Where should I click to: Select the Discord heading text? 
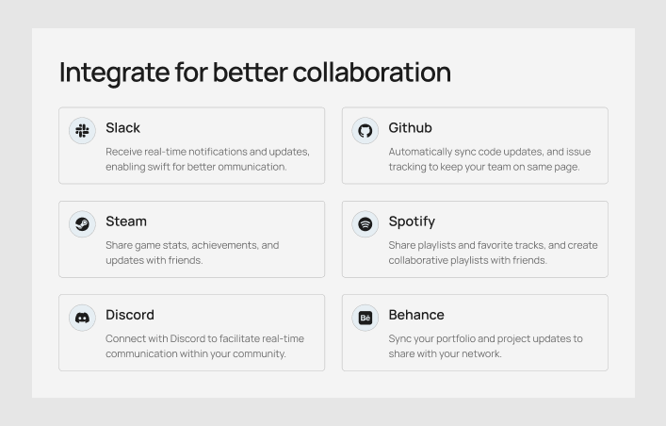[129, 315]
